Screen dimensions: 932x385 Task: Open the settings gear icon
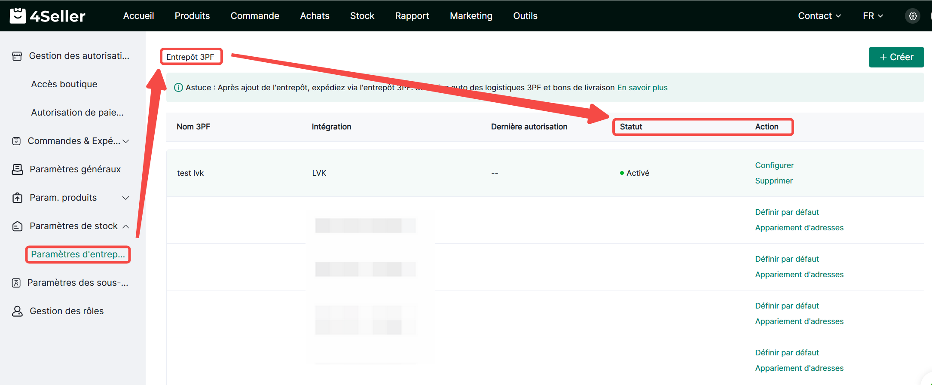click(x=912, y=16)
